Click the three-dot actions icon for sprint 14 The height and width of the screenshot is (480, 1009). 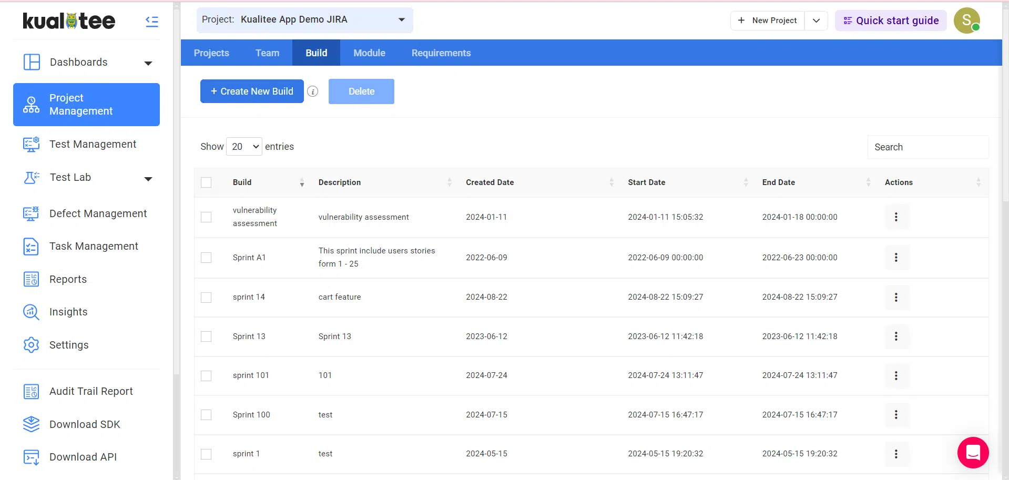(896, 298)
